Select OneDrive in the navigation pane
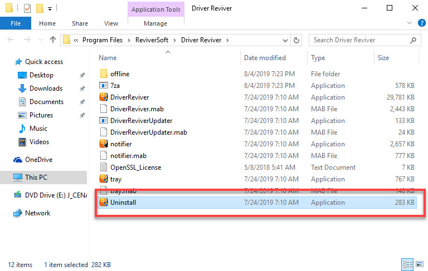The width and height of the screenshot is (428, 271). point(39,160)
